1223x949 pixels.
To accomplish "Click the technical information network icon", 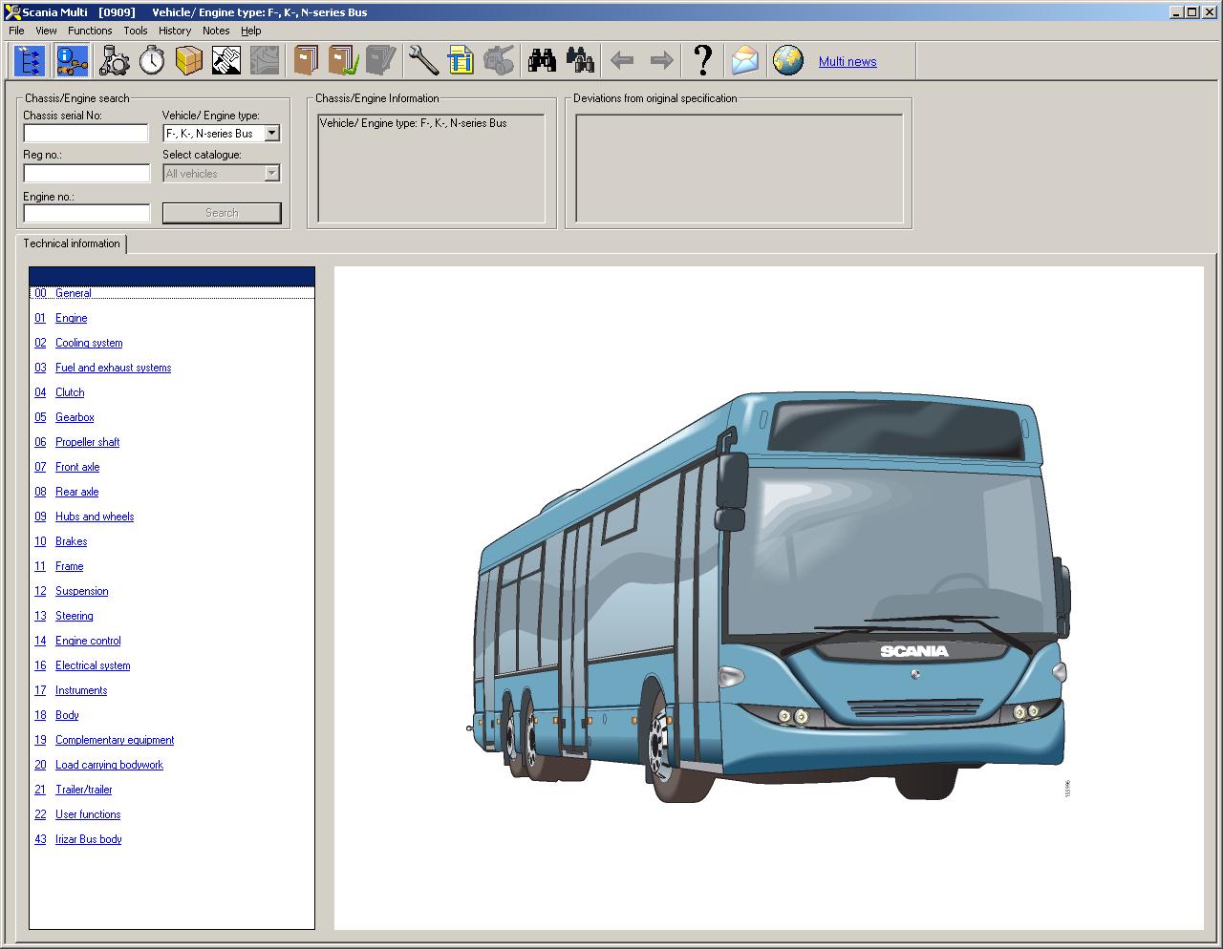I will coord(72,61).
